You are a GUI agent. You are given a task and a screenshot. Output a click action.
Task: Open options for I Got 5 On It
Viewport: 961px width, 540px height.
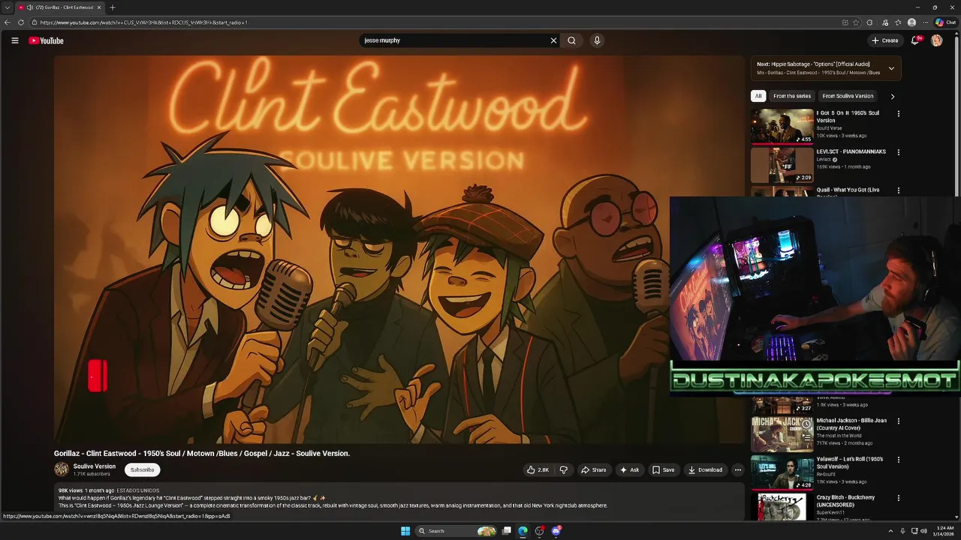[898, 114]
